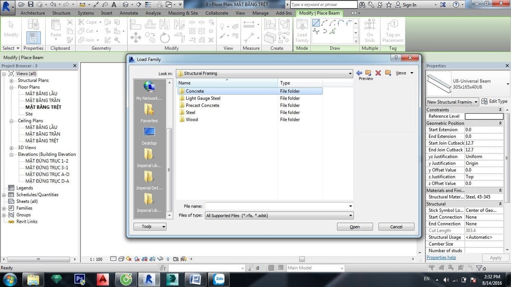Viewport: 511px width, 287px height.
Task: Click the Zalo icon in the taskbar
Action: click(x=219, y=279)
